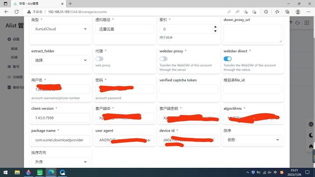
Task: Click the verified captcha token field
Action: click(x=189, y=89)
